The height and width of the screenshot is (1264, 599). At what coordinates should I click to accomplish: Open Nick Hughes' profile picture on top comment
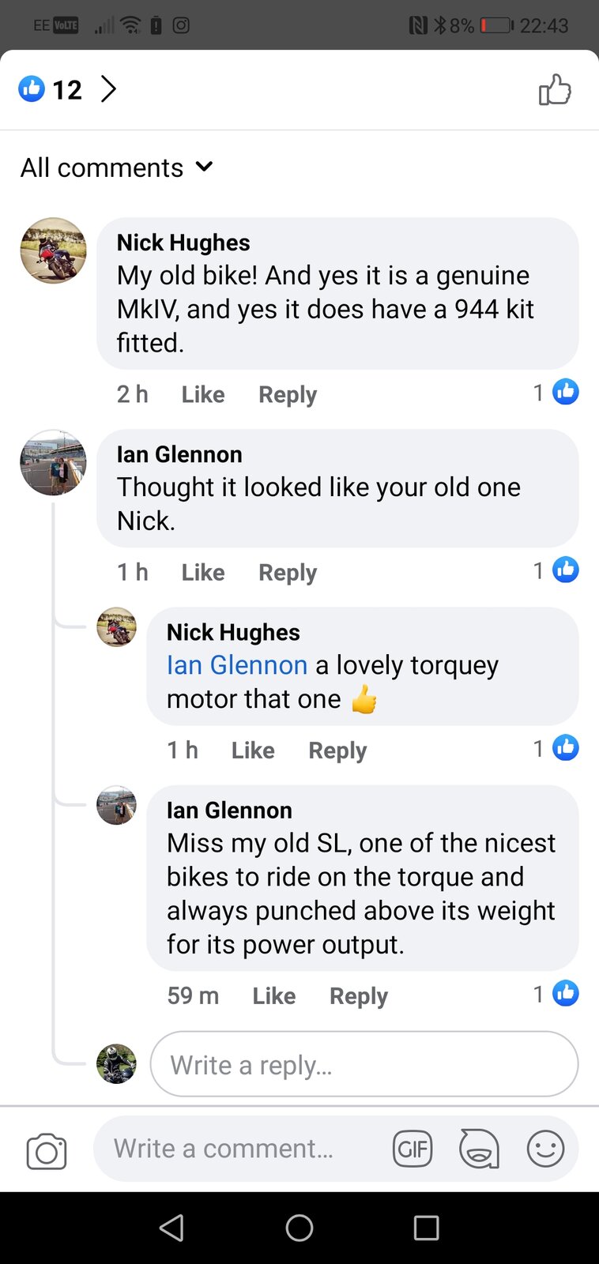[x=53, y=250]
